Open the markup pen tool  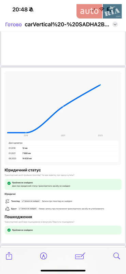click(43, 256)
